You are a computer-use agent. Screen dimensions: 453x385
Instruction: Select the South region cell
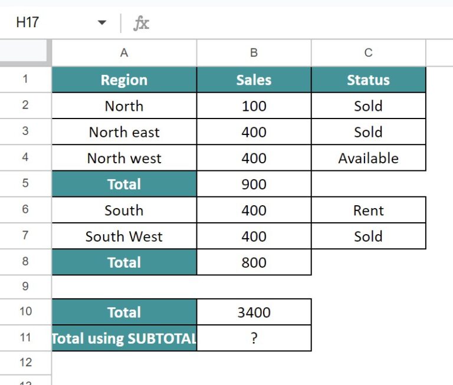pos(124,210)
